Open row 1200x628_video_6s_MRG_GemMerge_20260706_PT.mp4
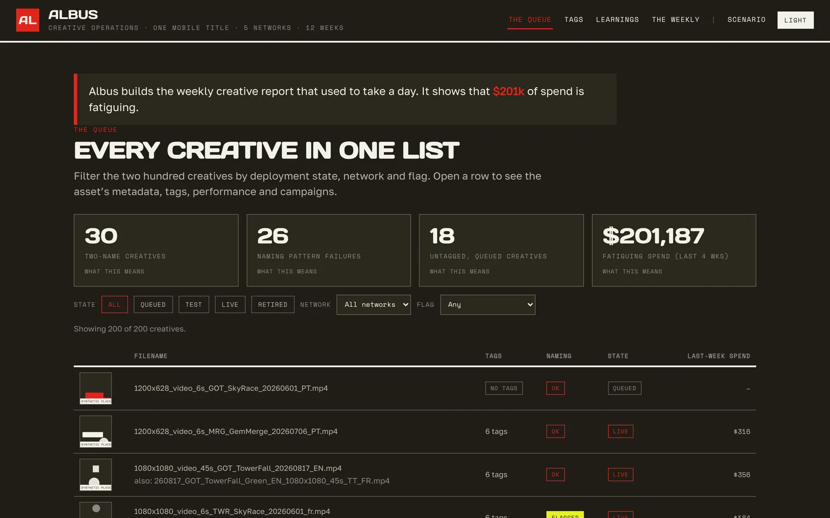The height and width of the screenshot is (518, 830). tap(415, 431)
